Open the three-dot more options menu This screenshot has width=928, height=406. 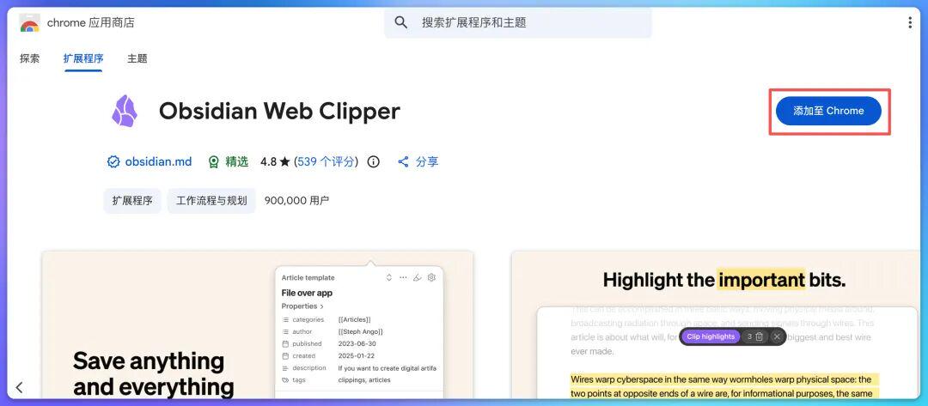coord(910,23)
